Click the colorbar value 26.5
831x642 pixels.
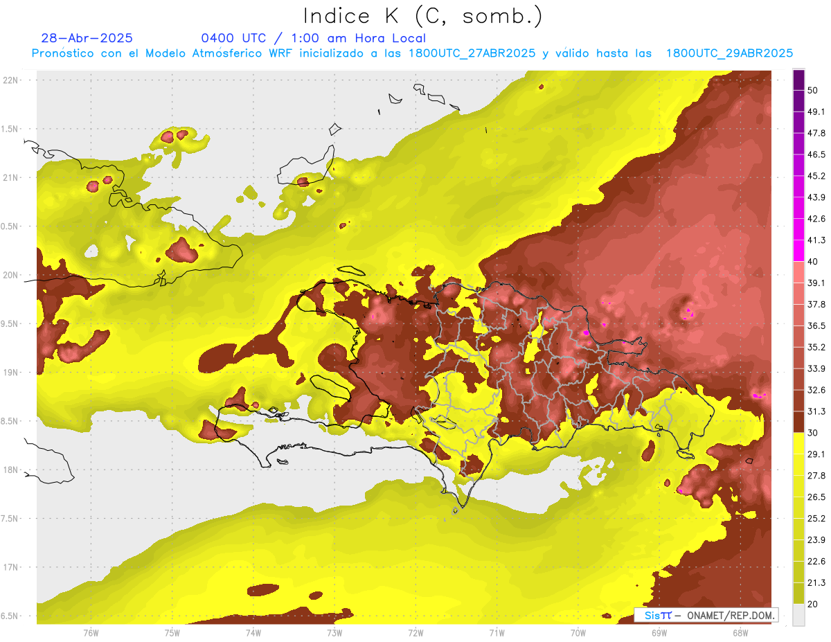pyautogui.click(x=816, y=497)
